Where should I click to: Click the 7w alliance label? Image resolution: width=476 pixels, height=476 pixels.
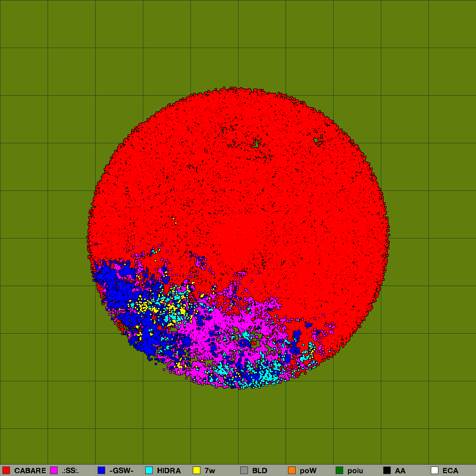210,471
